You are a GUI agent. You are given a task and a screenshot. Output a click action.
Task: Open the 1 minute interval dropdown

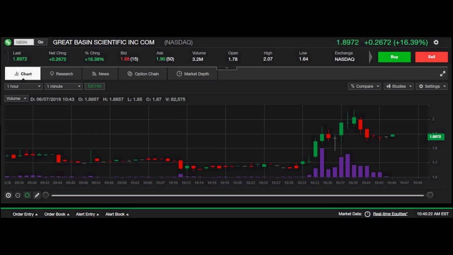coord(64,86)
